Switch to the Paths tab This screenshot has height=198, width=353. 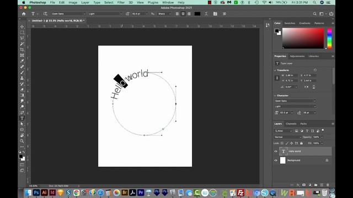tap(303, 124)
